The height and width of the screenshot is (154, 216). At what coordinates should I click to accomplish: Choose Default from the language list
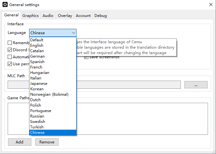53,40
